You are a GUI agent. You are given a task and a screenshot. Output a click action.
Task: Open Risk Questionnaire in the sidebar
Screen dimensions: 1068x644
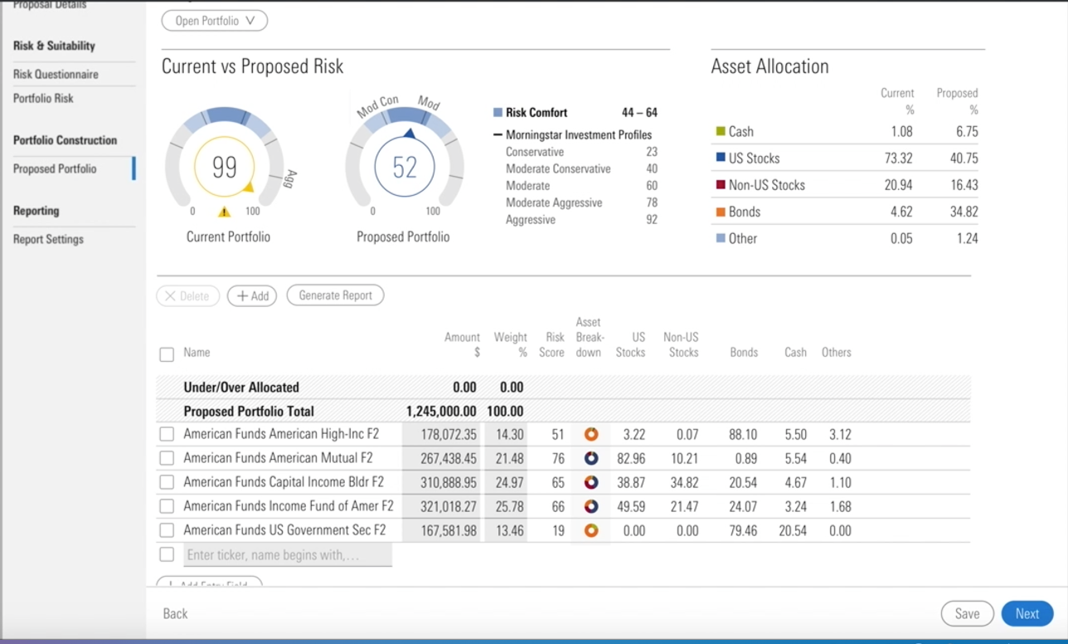(x=56, y=74)
